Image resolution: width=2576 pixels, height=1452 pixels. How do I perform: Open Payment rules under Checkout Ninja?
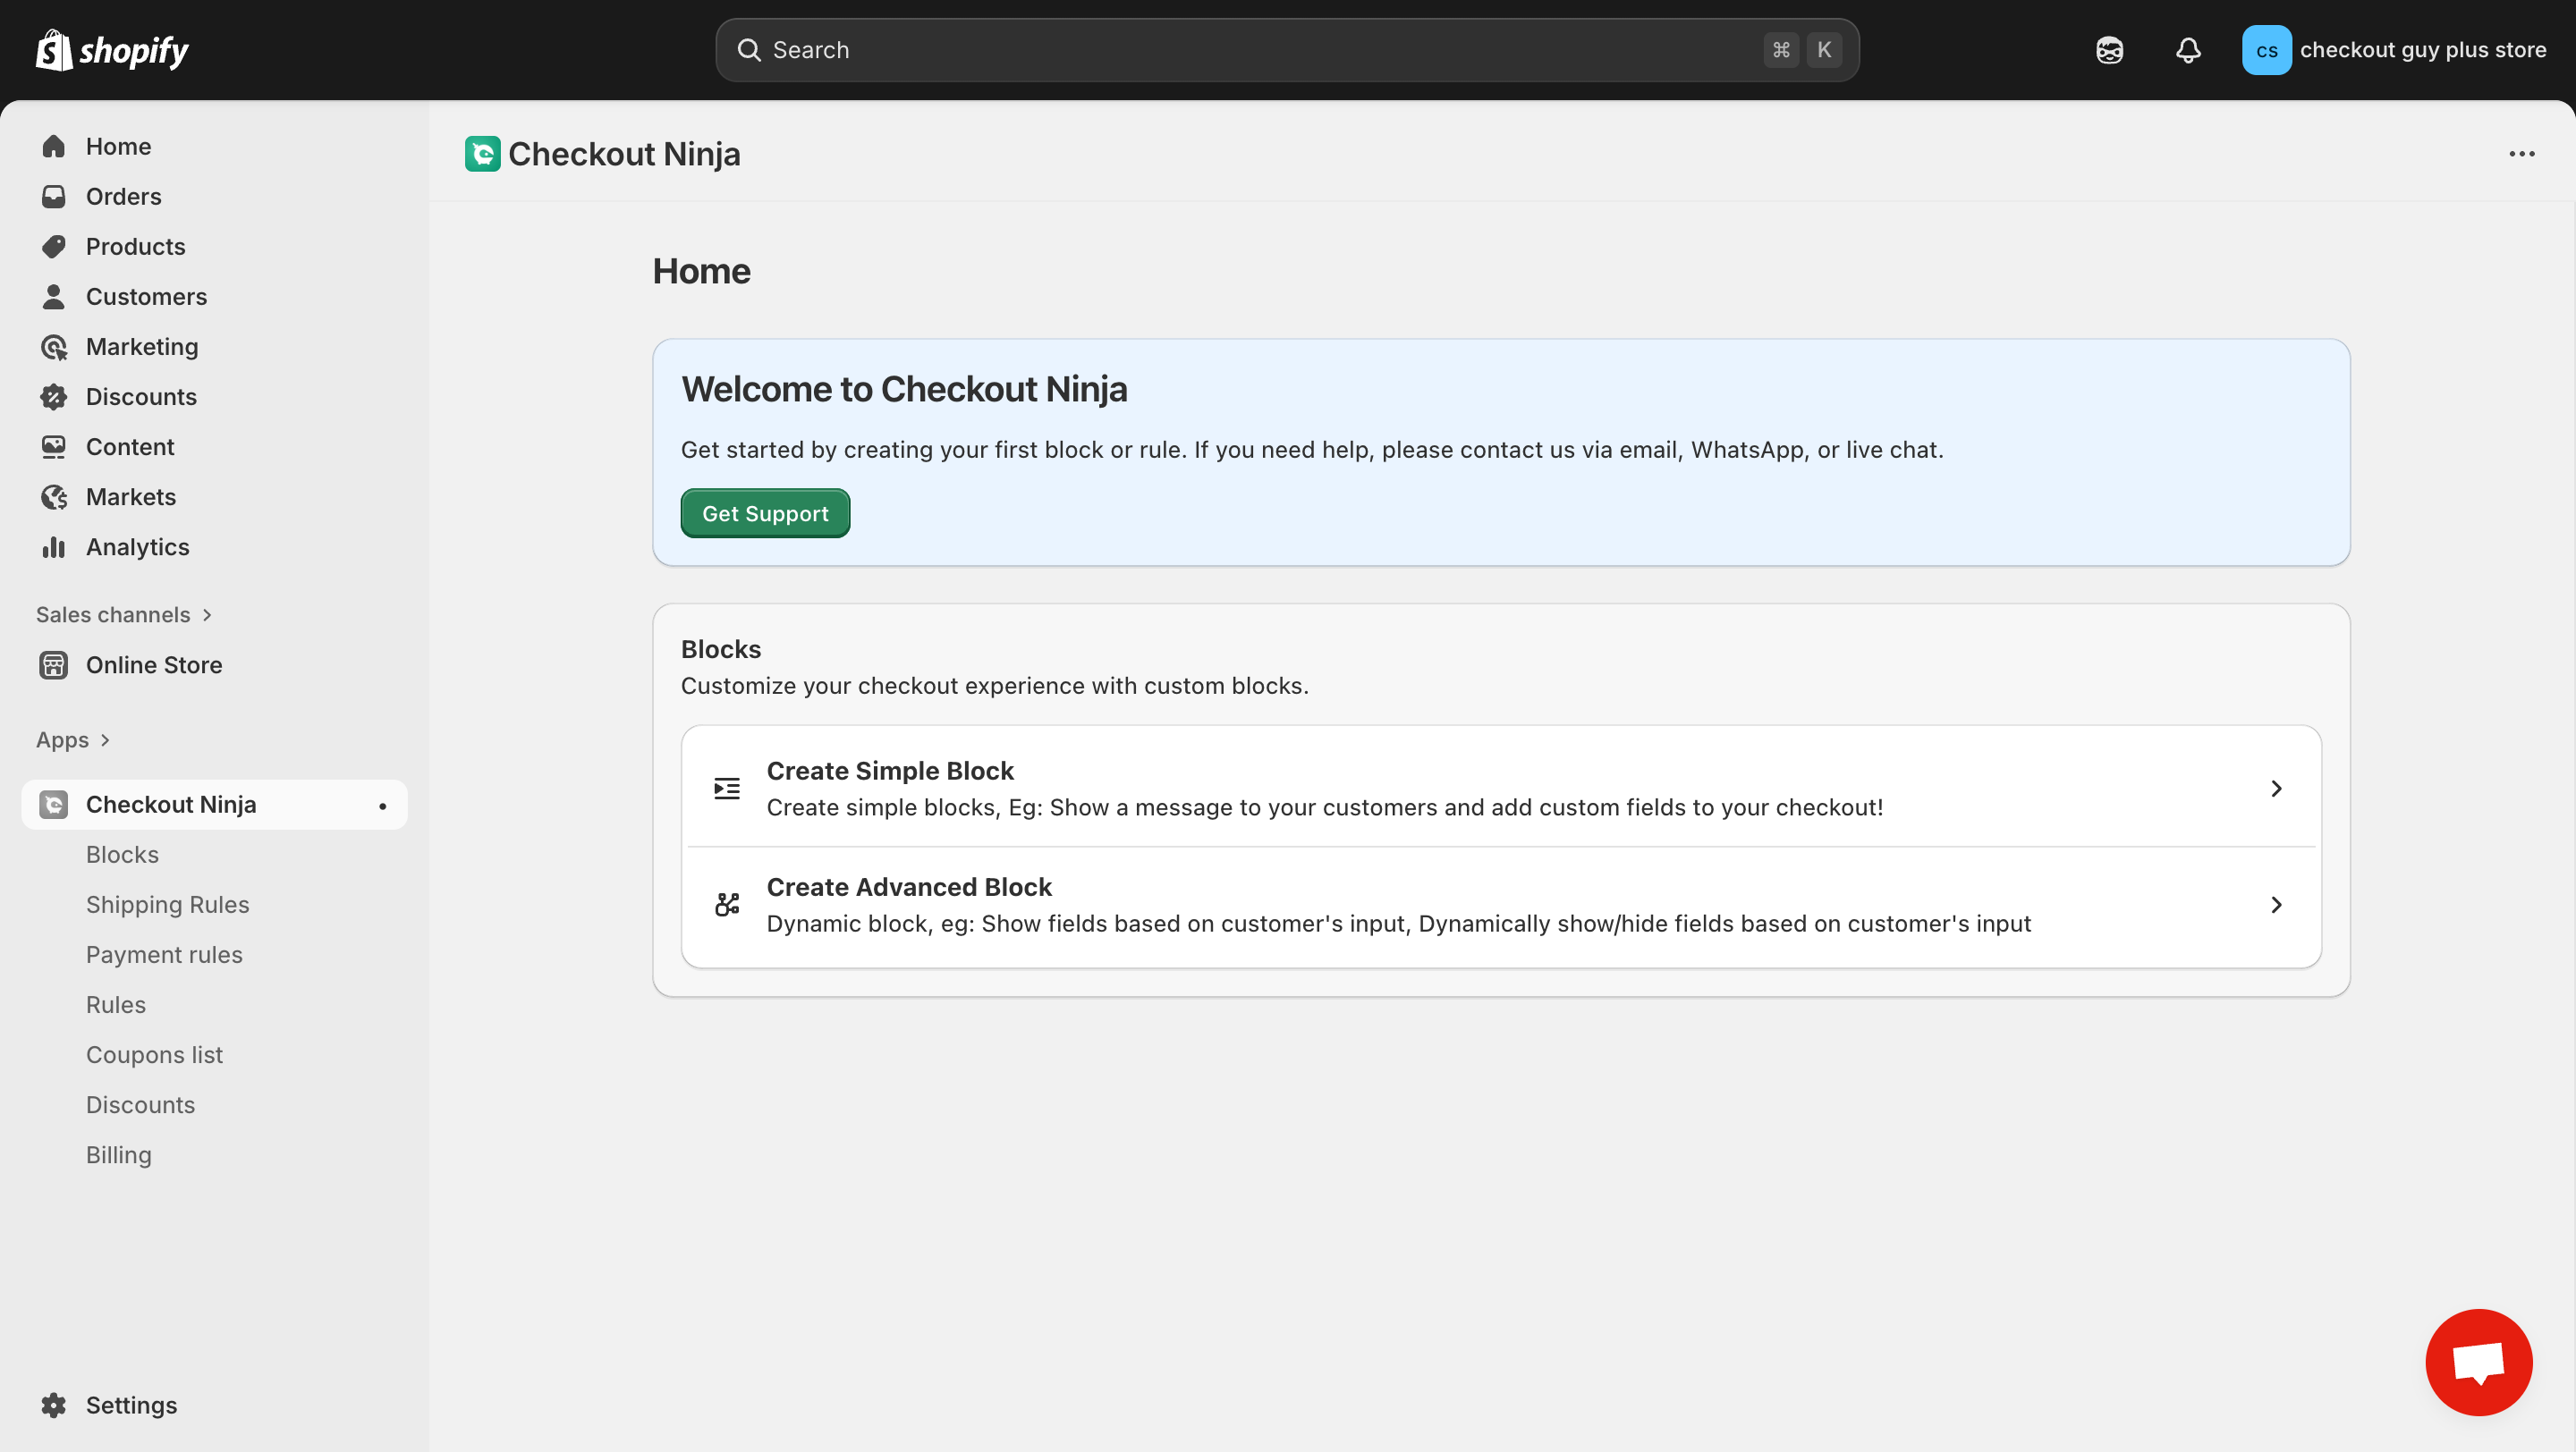point(164,954)
